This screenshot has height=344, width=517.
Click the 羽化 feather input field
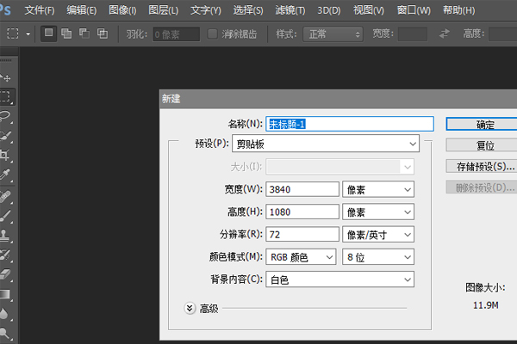coord(177,34)
